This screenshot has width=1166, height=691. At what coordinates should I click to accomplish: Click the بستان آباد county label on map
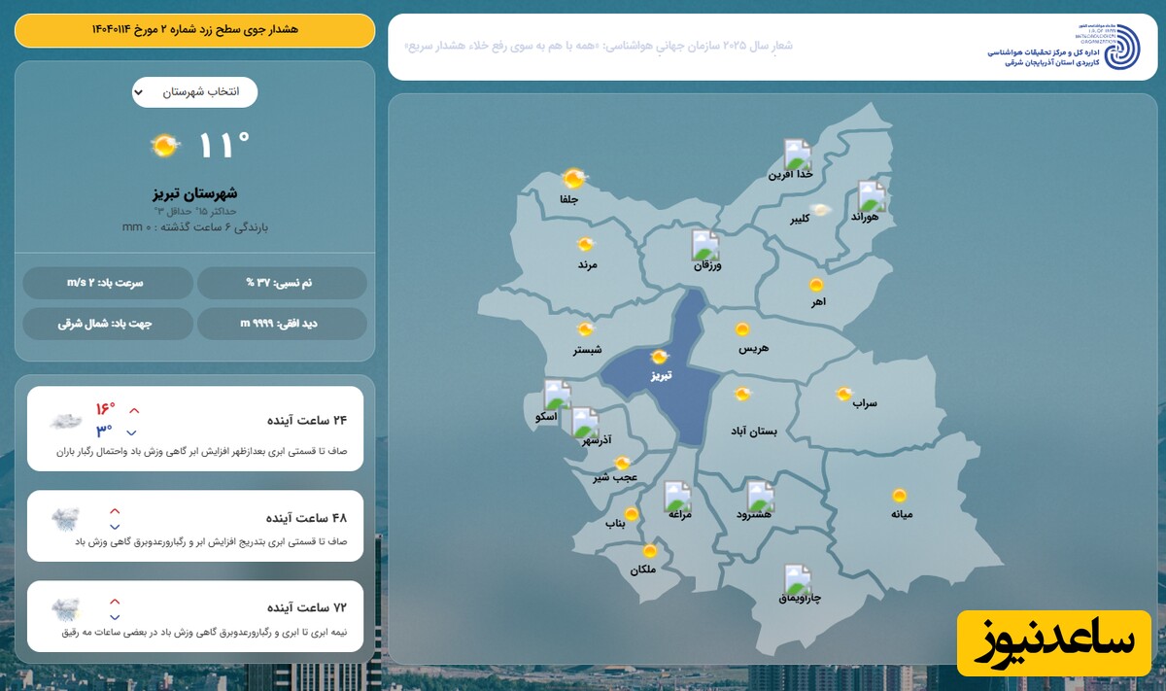tap(754, 431)
